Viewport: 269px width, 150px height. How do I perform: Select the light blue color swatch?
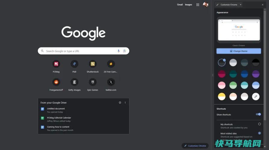(256, 85)
